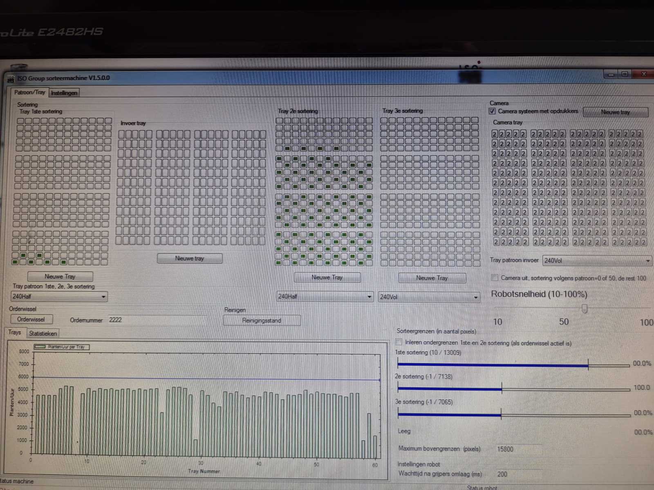Click the Robotsnelheid slider handle
Image resolution: width=654 pixels, height=490 pixels.
pyautogui.click(x=585, y=308)
